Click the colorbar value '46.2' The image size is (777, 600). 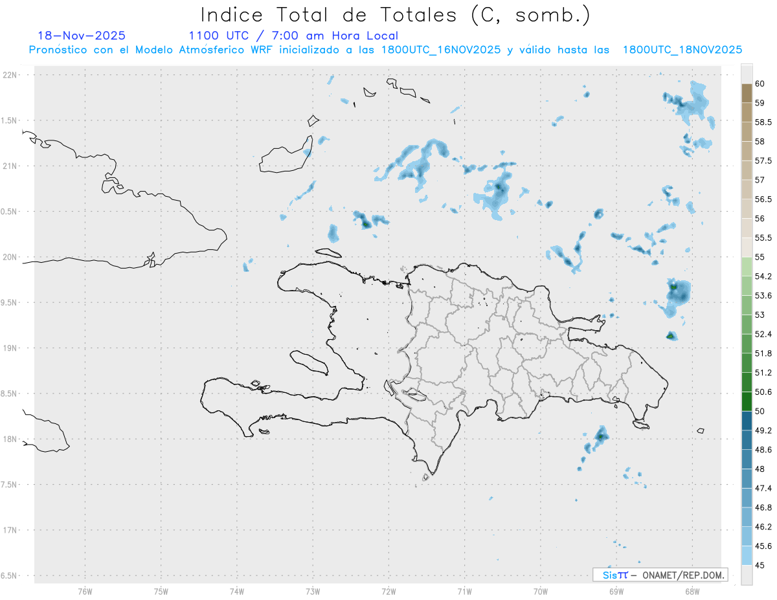pyautogui.click(x=763, y=527)
